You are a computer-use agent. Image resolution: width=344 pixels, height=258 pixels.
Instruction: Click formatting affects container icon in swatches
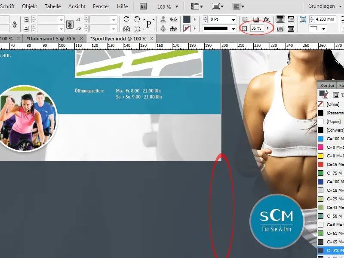point(336,95)
